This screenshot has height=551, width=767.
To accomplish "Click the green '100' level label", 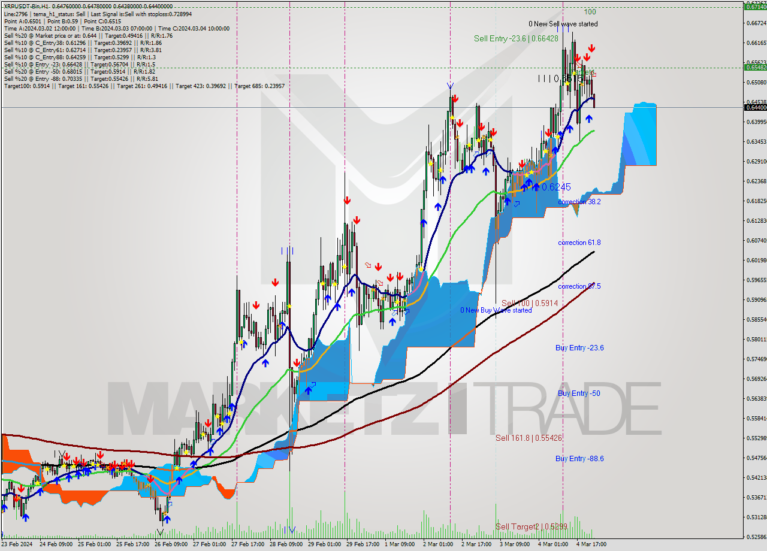I will [x=590, y=11].
